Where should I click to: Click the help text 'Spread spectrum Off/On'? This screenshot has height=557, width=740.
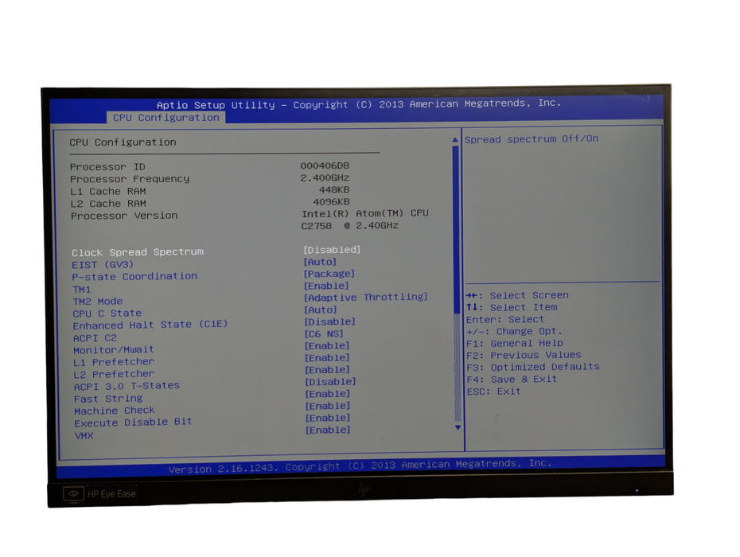coord(532,138)
